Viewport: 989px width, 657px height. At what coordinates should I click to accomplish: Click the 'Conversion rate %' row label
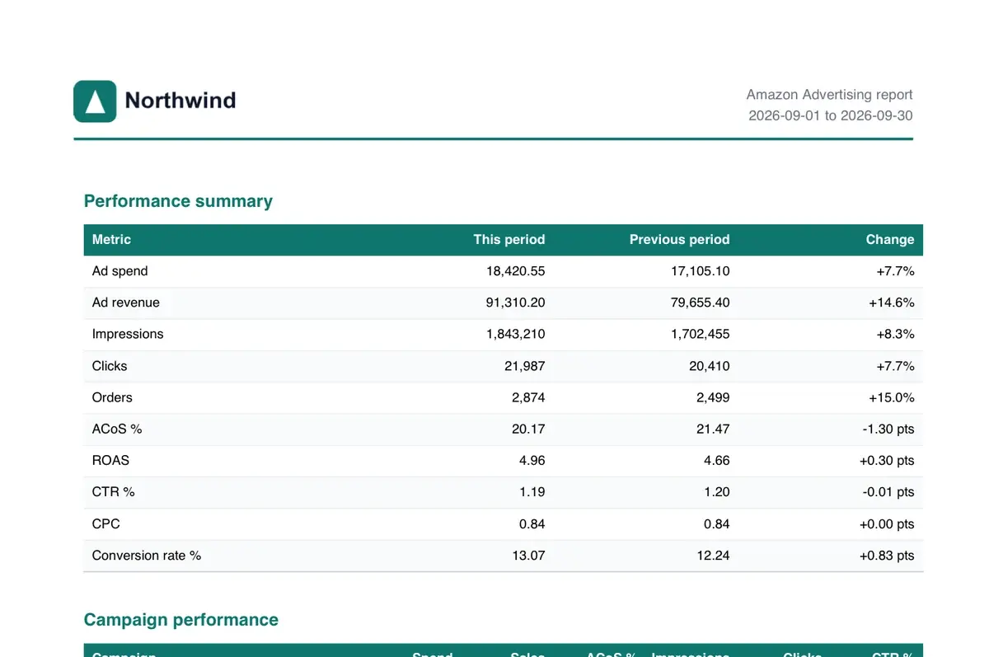pyautogui.click(x=147, y=555)
